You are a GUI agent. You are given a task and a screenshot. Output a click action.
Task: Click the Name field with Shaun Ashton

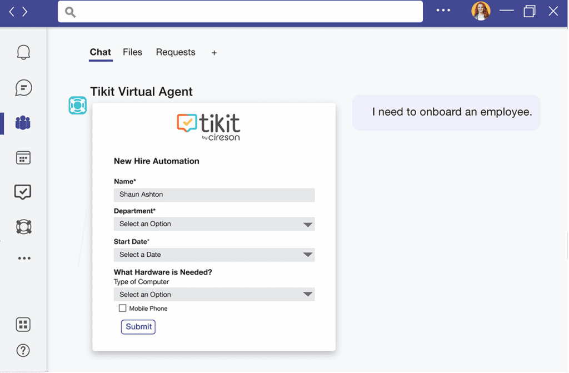pos(214,195)
